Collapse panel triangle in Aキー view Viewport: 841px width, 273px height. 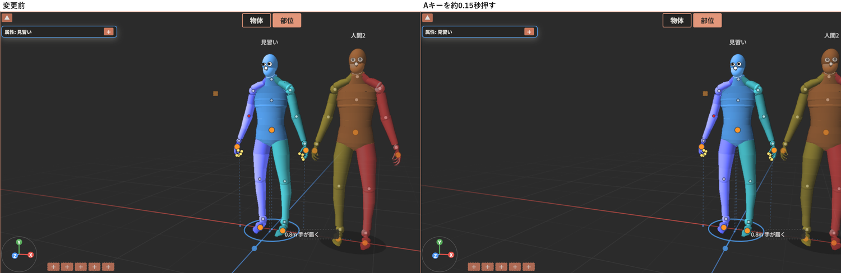(427, 18)
